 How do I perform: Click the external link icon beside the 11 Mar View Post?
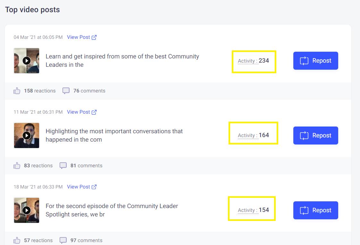[x=94, y=112]
